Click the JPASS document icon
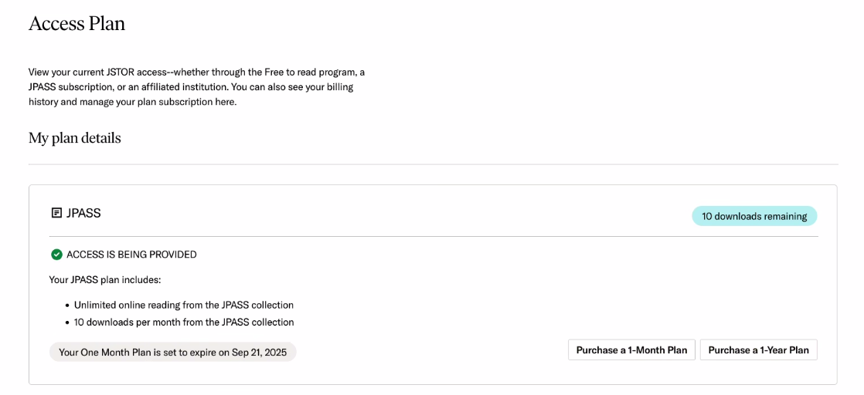Image resolution: width=864 pixels, height=395 pixels. click(x=56, y=213)
